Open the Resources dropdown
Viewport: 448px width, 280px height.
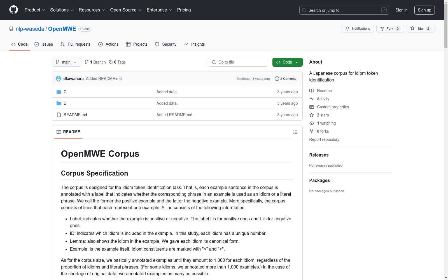point(92,10)
